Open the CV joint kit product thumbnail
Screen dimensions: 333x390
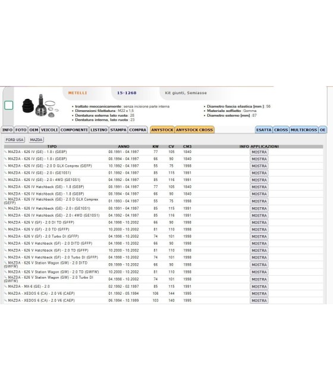pyautogui.click(x=40, y=106)
